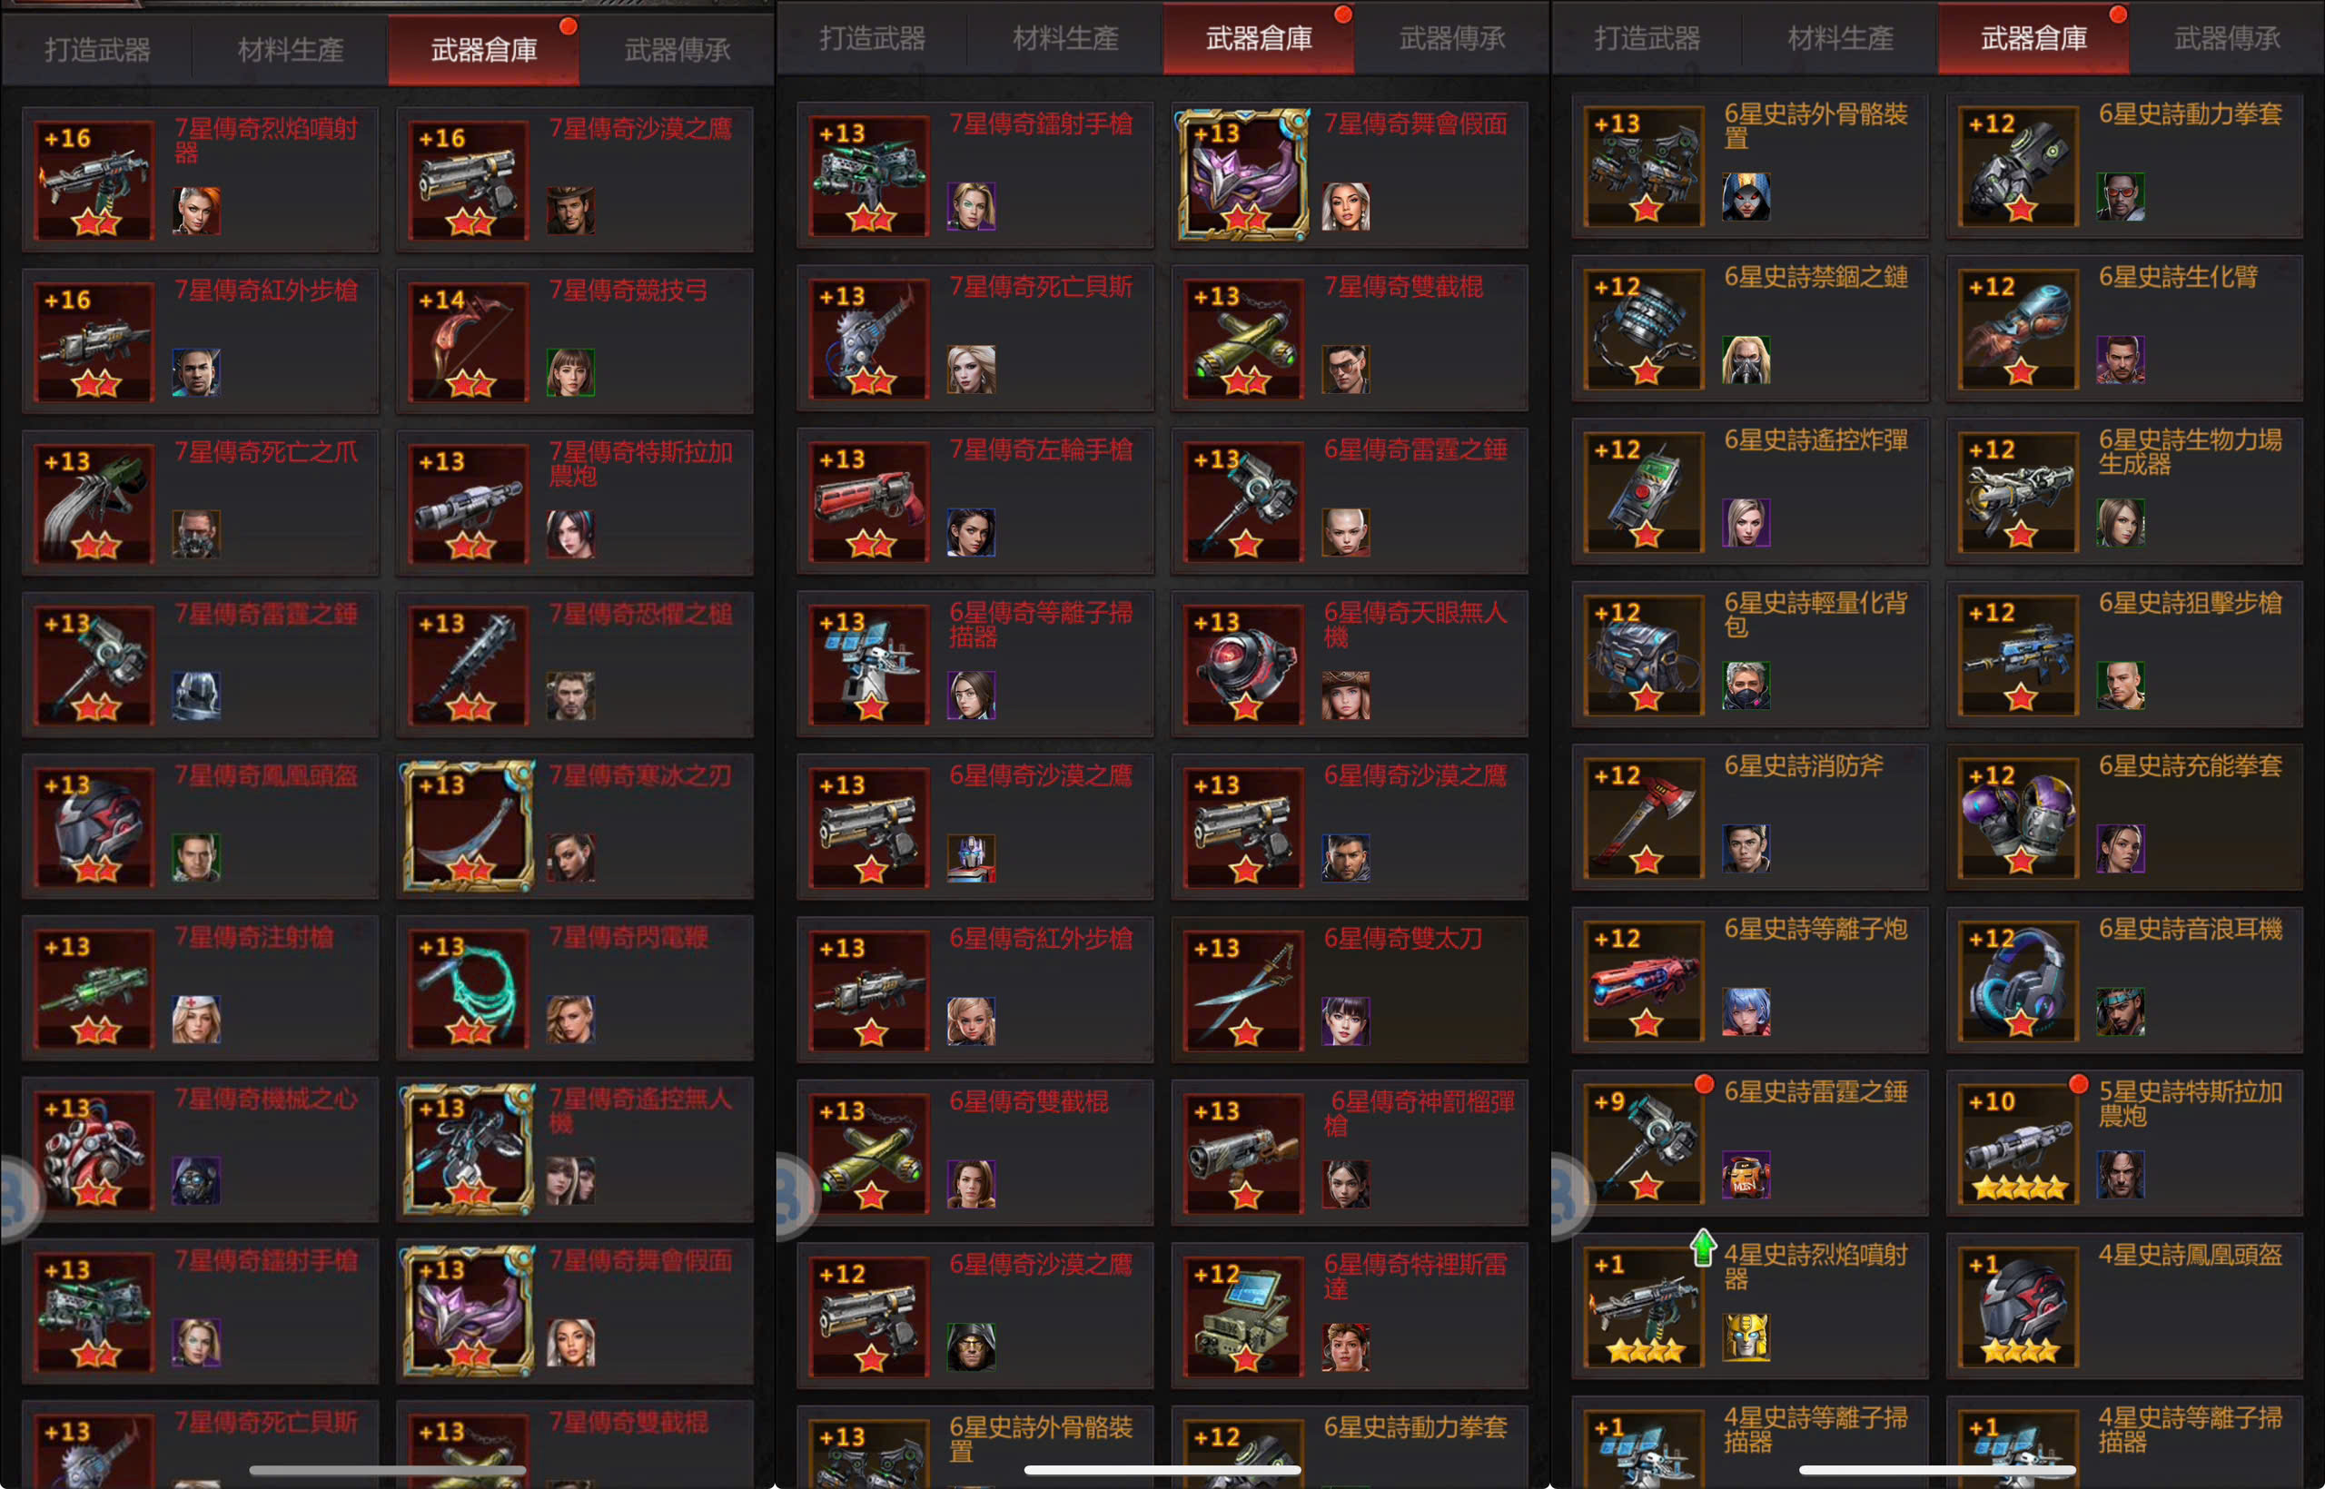Click the 7星傳奇恐懼之槌 weapon name
2325x1489 pixels.
point(641,614)
